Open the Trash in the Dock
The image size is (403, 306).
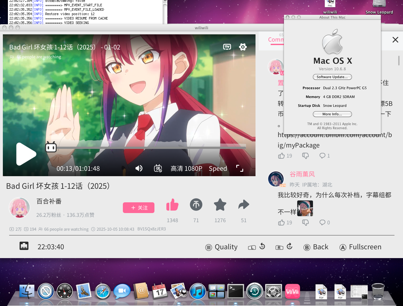click(378, 291)
